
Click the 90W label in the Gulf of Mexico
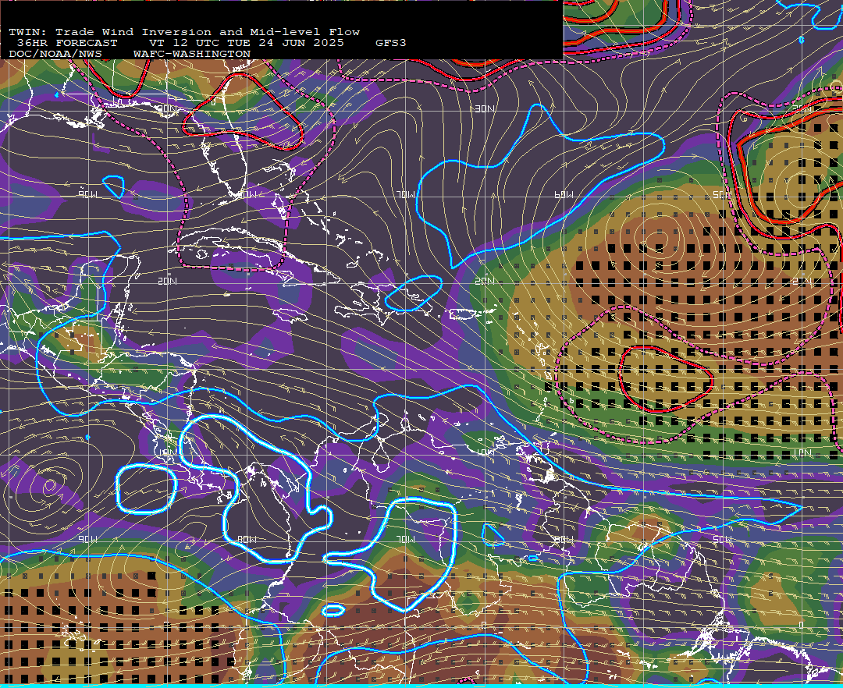pyautogui.click(x=87, y=194)
